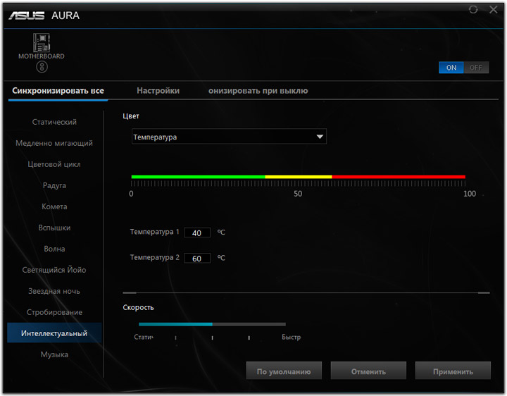Pick the Звездная ночь effect
Image resolution: width=507 pixels, height=396 pixels.
[x=54, y=291]
